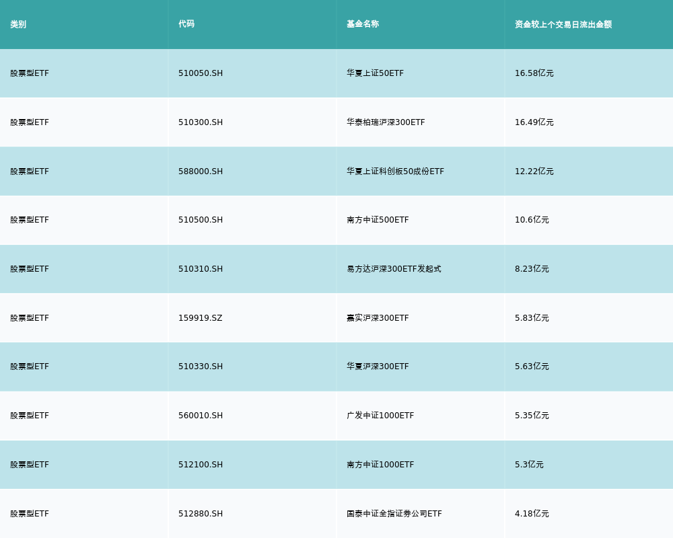Select code 512100.SH cell
This screenshot has width=673, height=538.
point(201,465)
